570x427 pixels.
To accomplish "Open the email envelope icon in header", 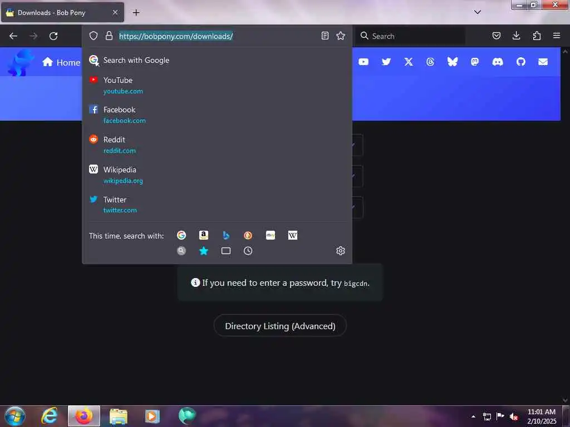I will pyautogui.click(x=543, y=62).
